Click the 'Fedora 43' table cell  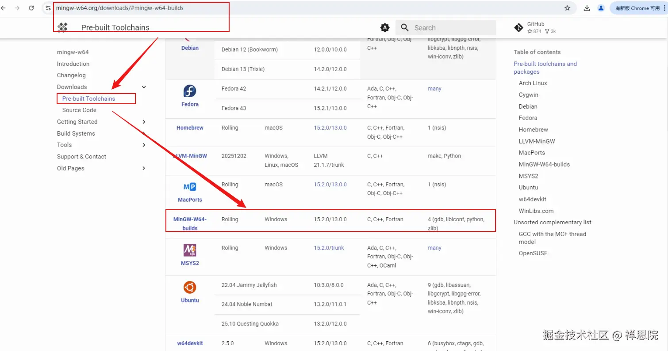pyautogui.click(x=234, y=108)
